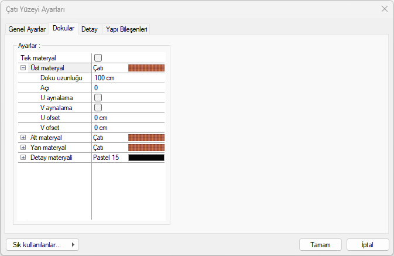
Task: Click the İptal button
Action: [368, 245]
